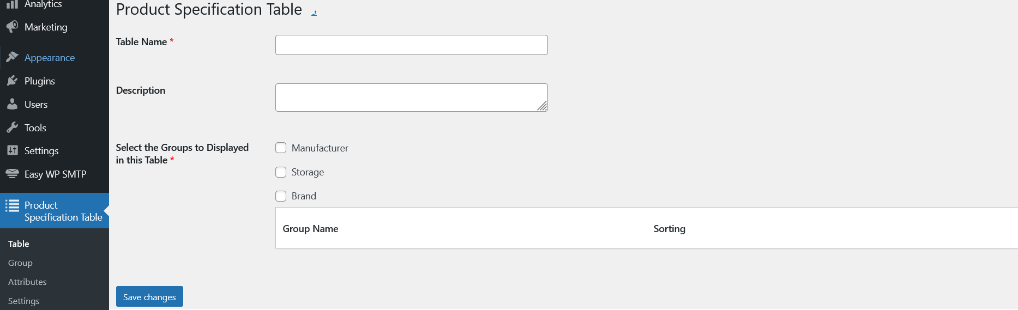Focus the Table Name input field
1018x310 pixels.
coord(411,45)
